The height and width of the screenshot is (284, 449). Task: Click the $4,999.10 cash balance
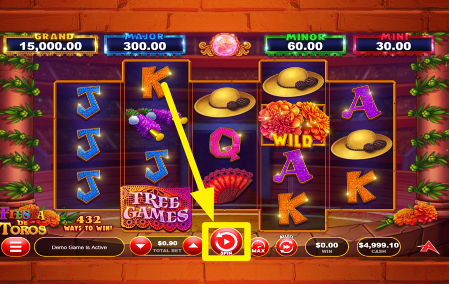coord(378,247)
